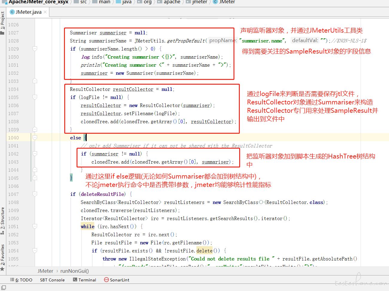Click the org breadcrumb in navigation bar

pyautogui.click(x=148, y=2)
